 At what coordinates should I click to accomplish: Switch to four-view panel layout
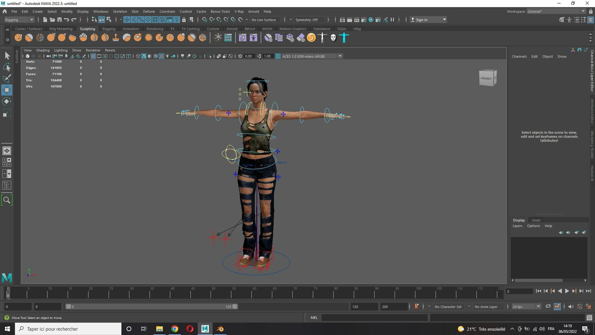click(7, 162)
